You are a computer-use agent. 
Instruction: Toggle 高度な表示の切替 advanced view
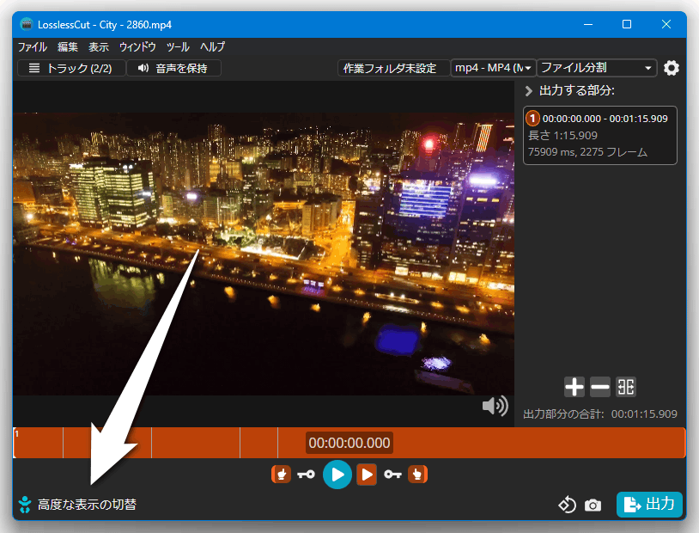(x=77, y=505)
